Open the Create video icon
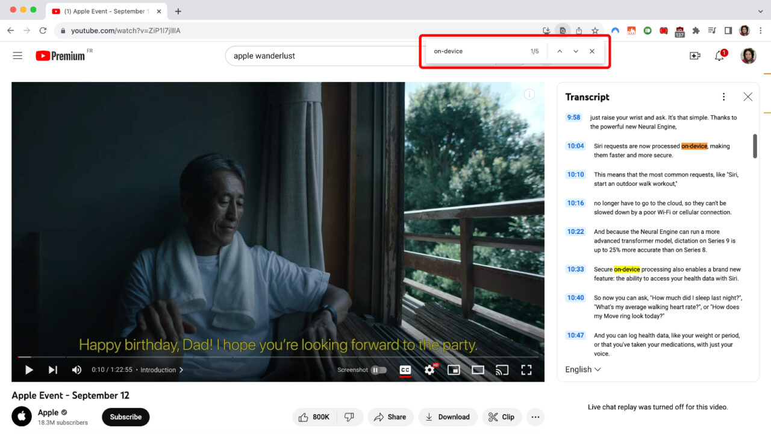771x434 pixels. [x=695, y=56]
